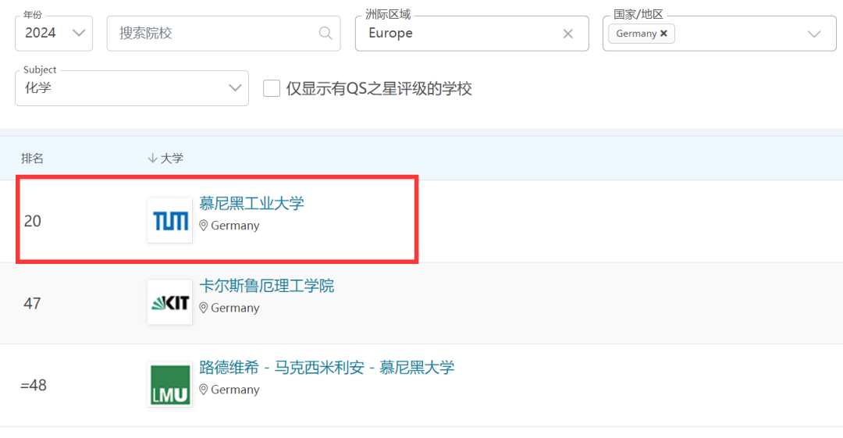Click the Germany text under 卡尔斯鲁厄理工学院

[235, 308]
